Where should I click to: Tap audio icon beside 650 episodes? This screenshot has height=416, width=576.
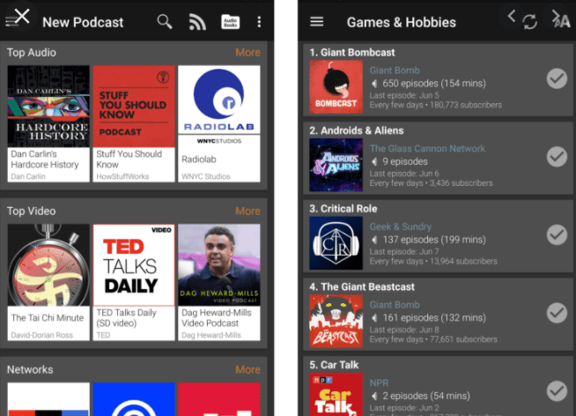click(x=374, y=84)
